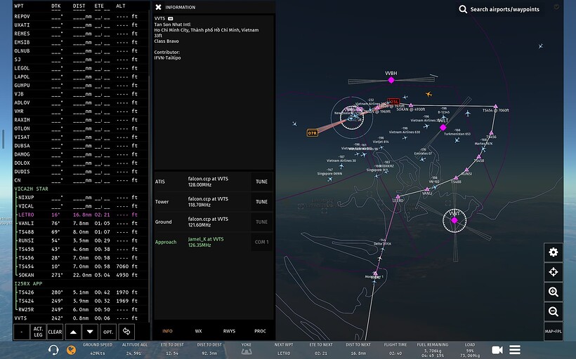The height and width of the screenshot is (359, 576).
Task: Center map on aircraft crosshair
Action: click(x=554, y=272)
